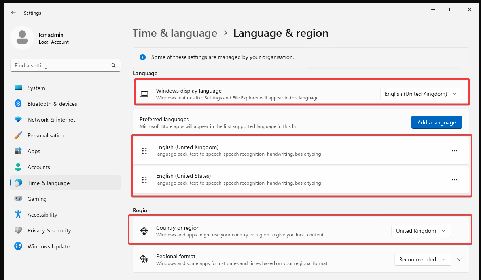Maximize the Settings window

pos(451,10)
